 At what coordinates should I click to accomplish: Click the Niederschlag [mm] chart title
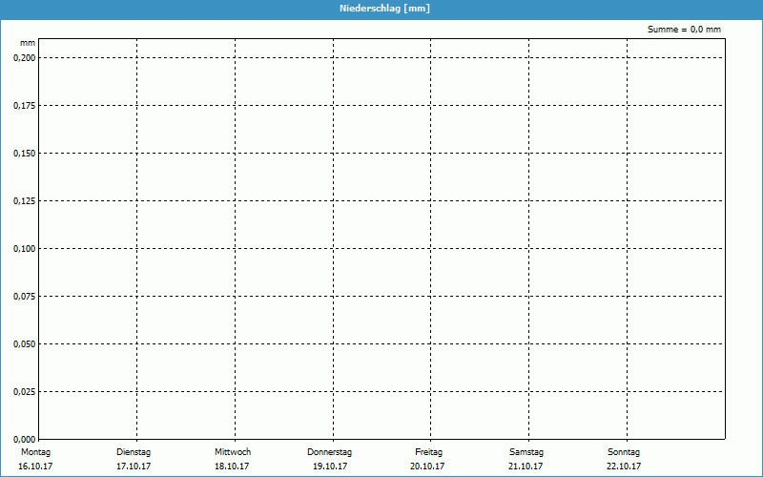click(x=384, y=9)
